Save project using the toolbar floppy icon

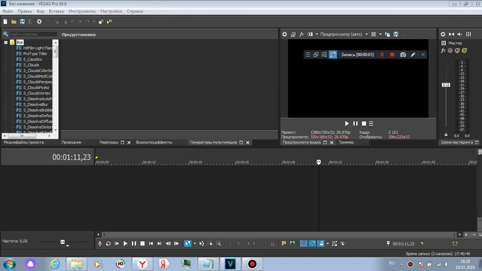click(22, 22)
